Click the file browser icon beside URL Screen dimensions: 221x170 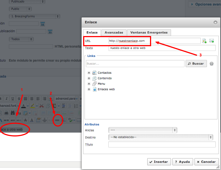(x=204, y=41)
